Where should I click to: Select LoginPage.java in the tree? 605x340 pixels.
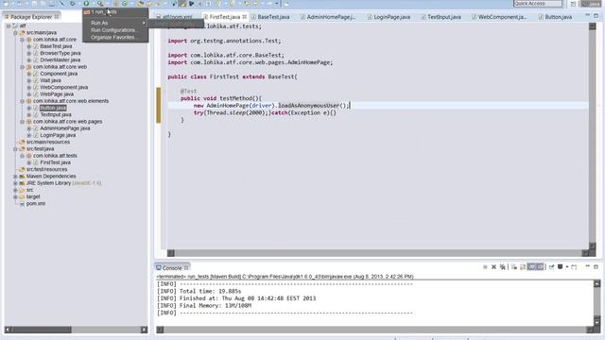[58, 135]
